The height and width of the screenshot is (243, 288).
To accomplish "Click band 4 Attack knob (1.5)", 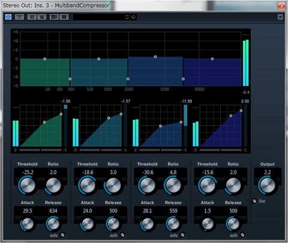I will [208, 224].
